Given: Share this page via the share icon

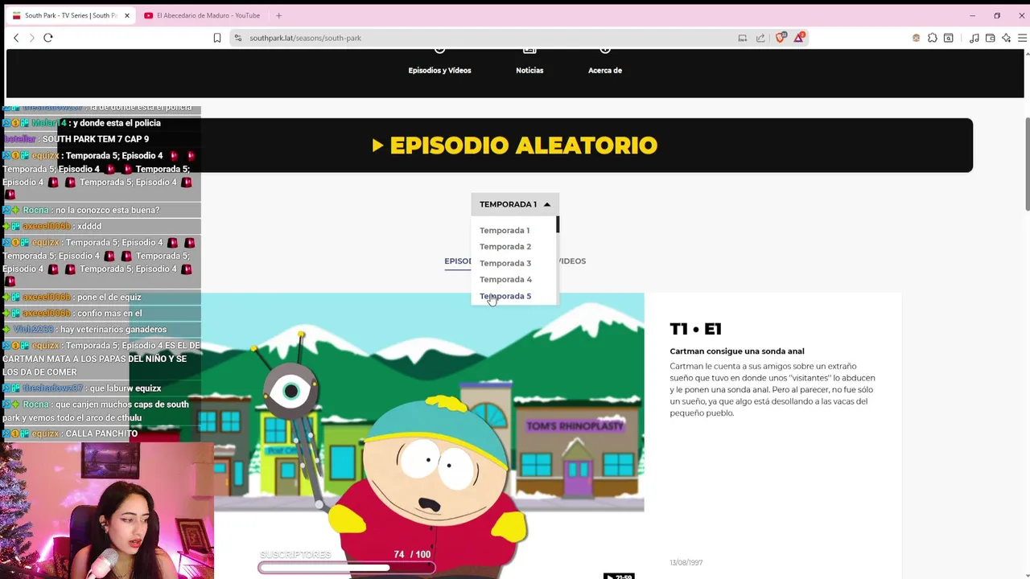Looking at the screenshot, I should tap(760, 38).
